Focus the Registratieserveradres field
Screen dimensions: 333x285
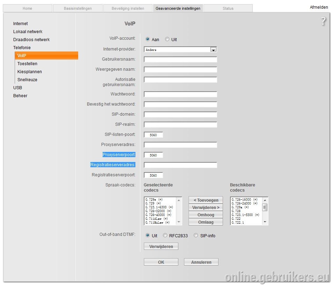tap(180, 165)
